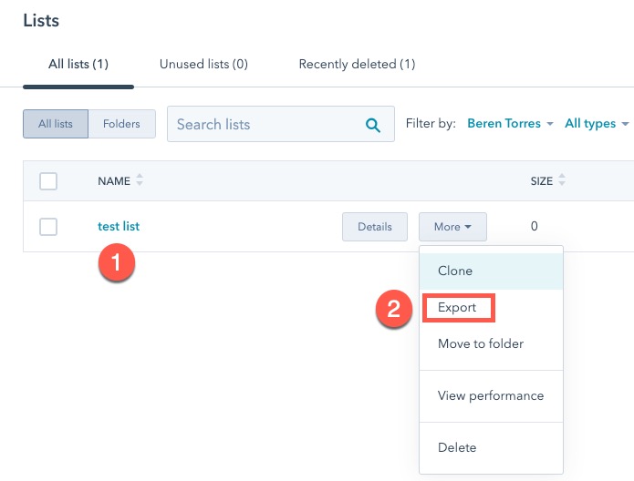Viewport: 634px width, 481px height.
Task: Open the Unused lists tab
Action: 203,64
